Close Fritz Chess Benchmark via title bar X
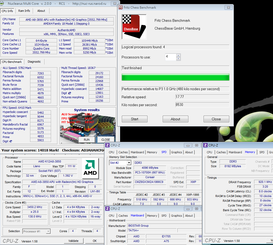The width and height of the screenshot is (273, 245). 229,8
